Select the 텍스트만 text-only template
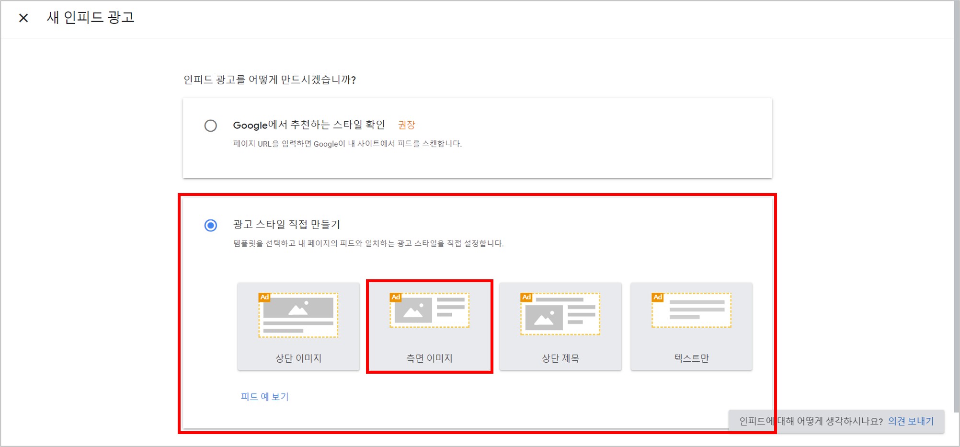Screen dimensions: 960x447 pos(691,326)
